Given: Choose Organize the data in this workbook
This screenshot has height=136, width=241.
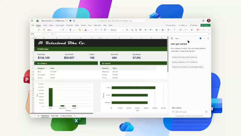Looking at the screenshot, I should coord(184,57).
